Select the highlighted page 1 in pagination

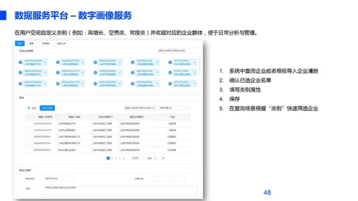(108, 158)
